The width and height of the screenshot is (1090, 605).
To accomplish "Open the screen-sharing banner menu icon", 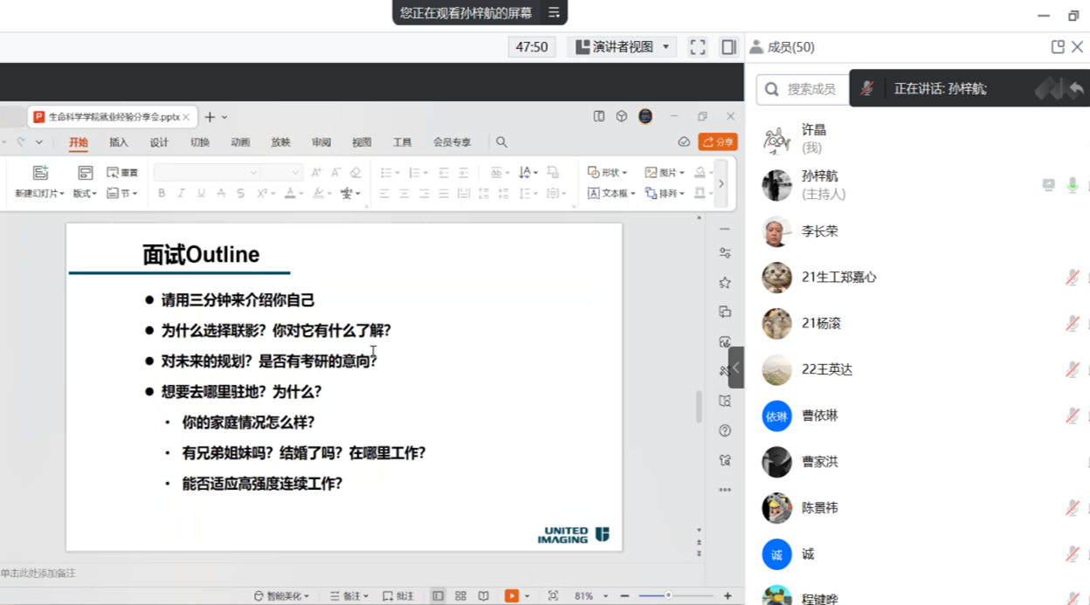I will click(x=554, y=12).
